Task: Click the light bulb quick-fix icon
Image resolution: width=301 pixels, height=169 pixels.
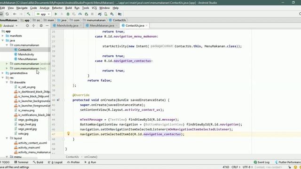Action: (68, 133)
